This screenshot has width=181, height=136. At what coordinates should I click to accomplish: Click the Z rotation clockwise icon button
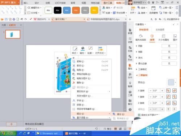pos(168,103)
